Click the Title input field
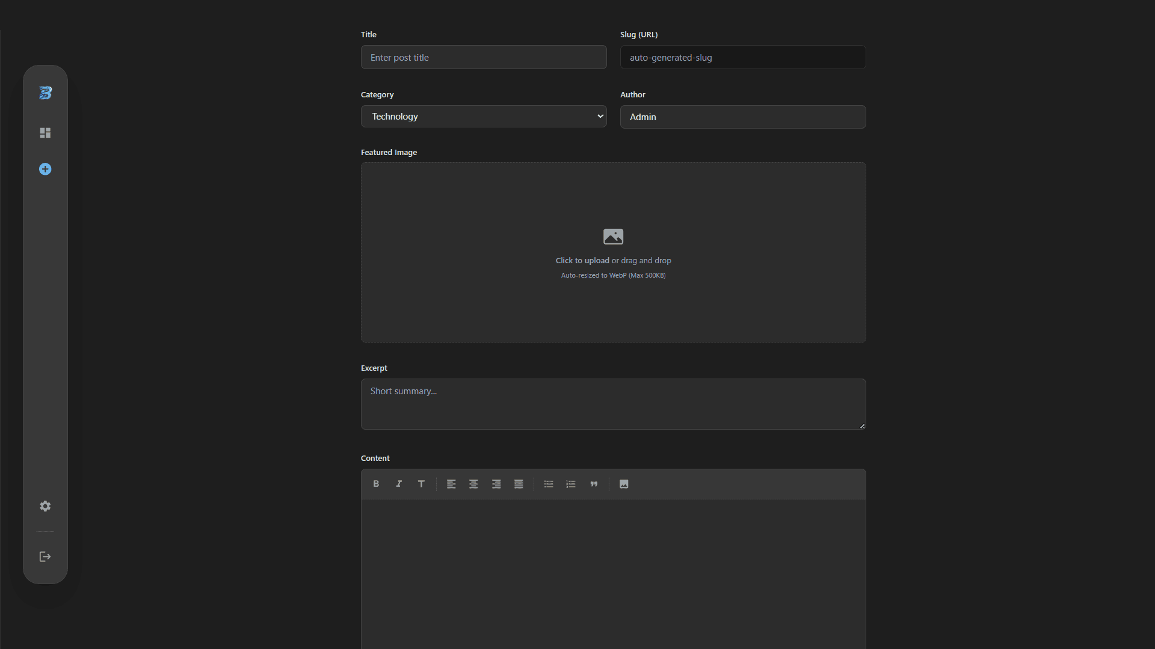 pos(484,58)
